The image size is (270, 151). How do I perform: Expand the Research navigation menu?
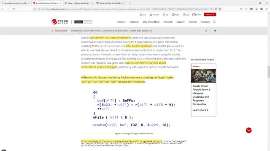168,22
